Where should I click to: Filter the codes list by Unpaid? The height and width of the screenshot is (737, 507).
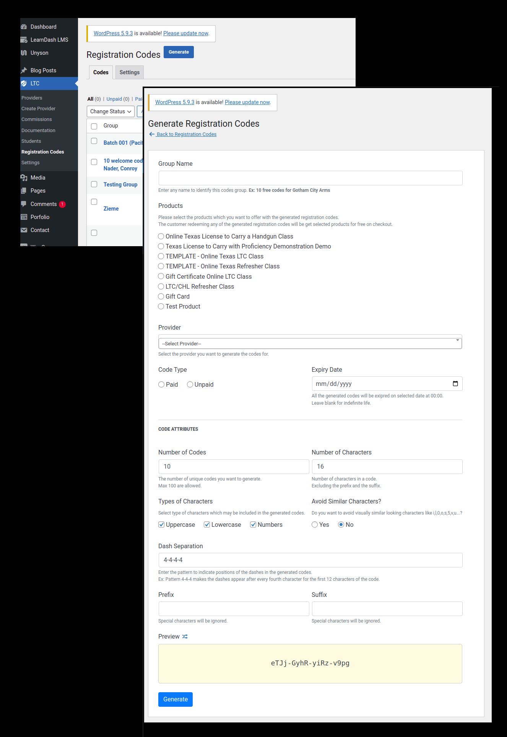(x=114, y=99)
